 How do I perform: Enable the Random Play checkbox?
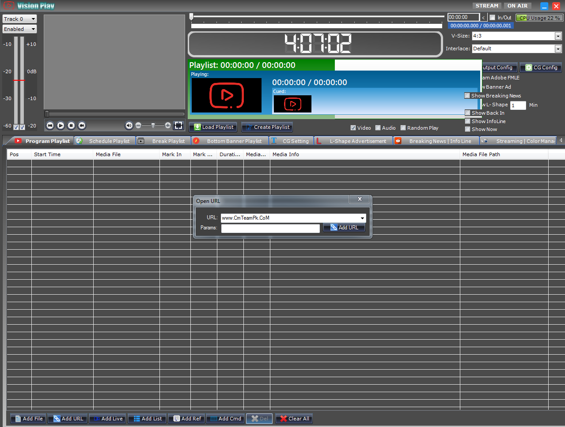pos(403,128)
